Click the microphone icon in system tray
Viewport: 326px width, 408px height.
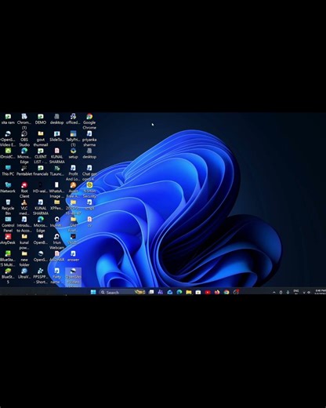[x=288, y=292]
